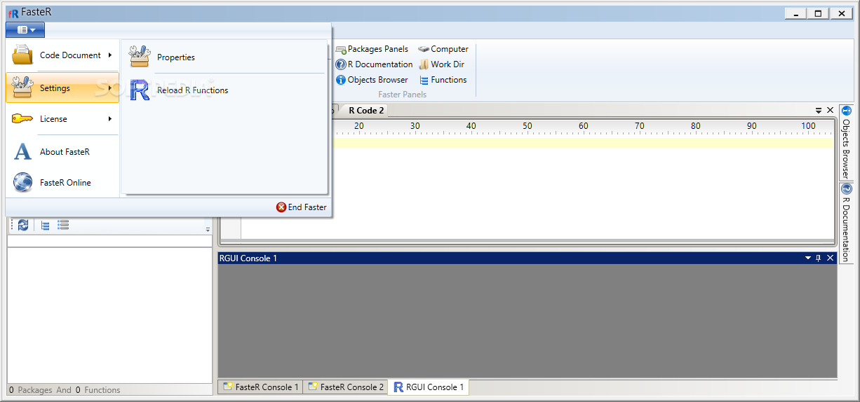Click the packages search input field
860x402 pixels.
109,241
